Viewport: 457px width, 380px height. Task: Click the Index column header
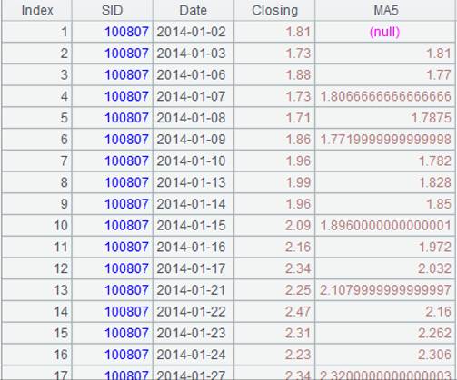pos(37,10)
